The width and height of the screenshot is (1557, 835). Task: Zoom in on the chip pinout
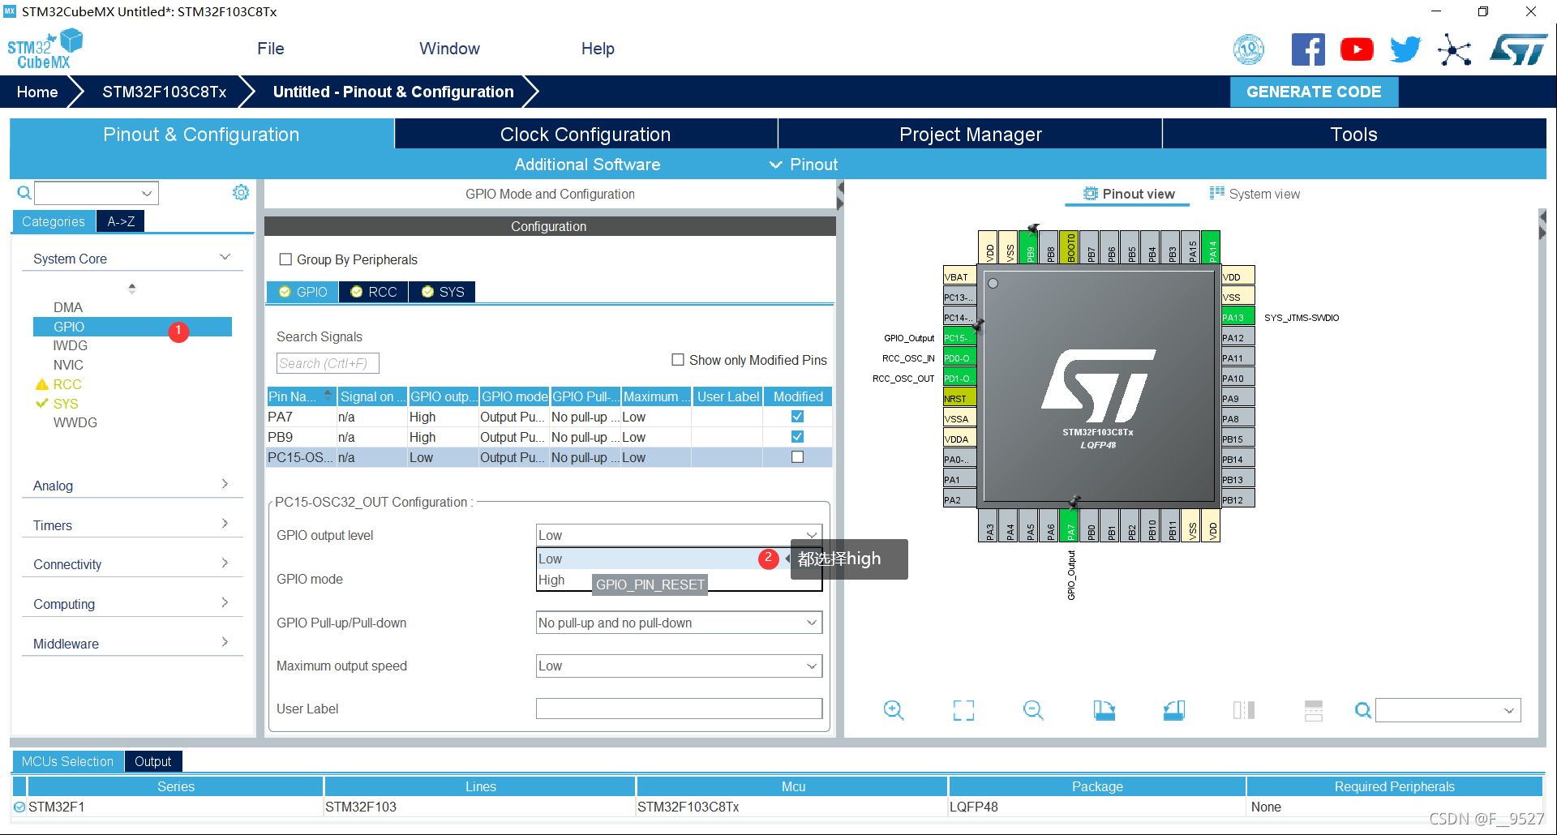[x=894, y=710]
